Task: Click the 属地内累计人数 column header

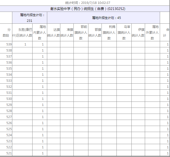Action: click(40, 33)
